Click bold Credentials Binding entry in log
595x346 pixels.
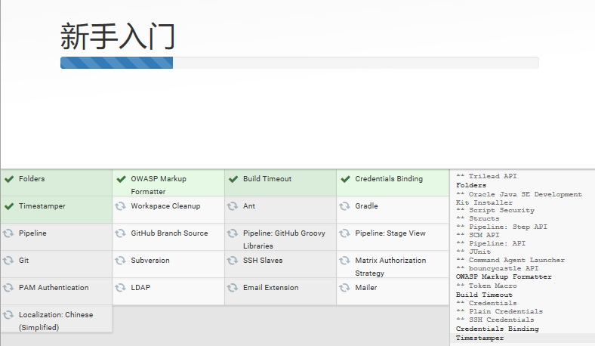[498, 329]
